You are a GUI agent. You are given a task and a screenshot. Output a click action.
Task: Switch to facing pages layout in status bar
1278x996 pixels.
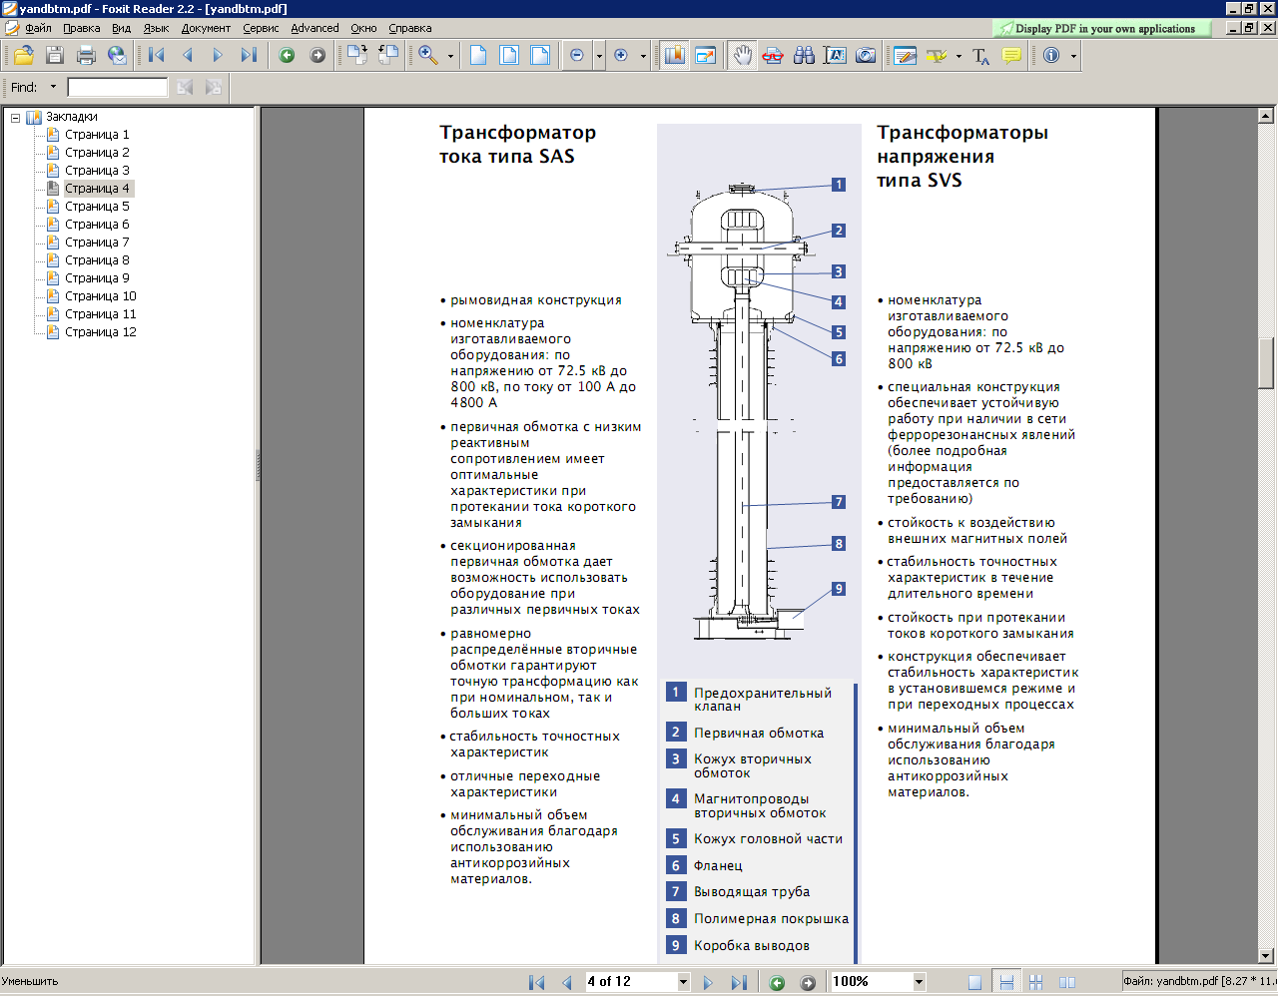click(1067, 982)
